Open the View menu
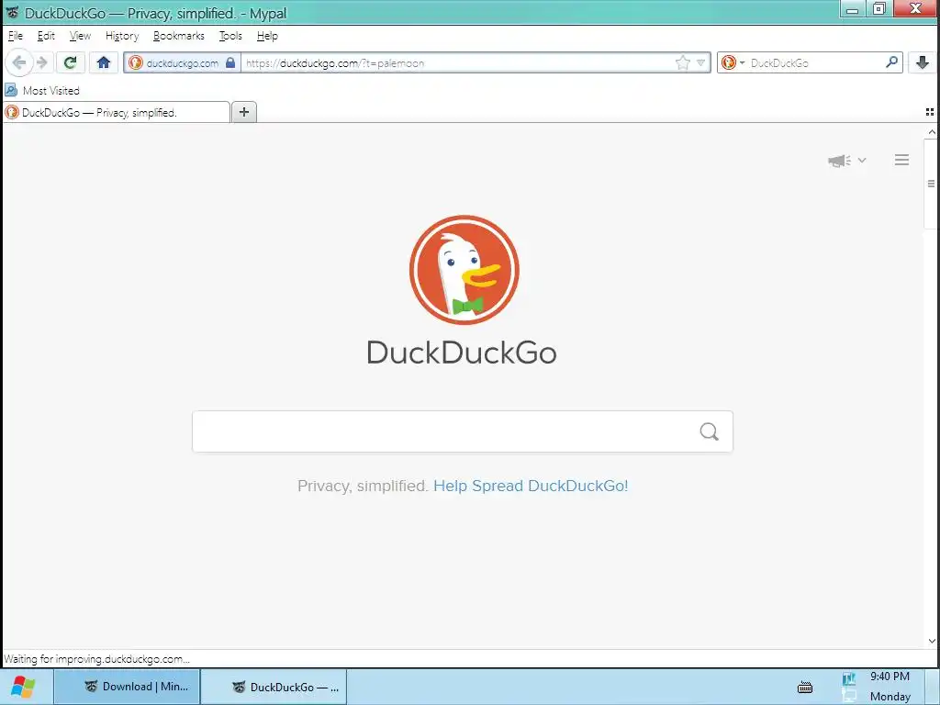Image resolution: width=940 pixels, height=705 pixels. click(80, 36)
